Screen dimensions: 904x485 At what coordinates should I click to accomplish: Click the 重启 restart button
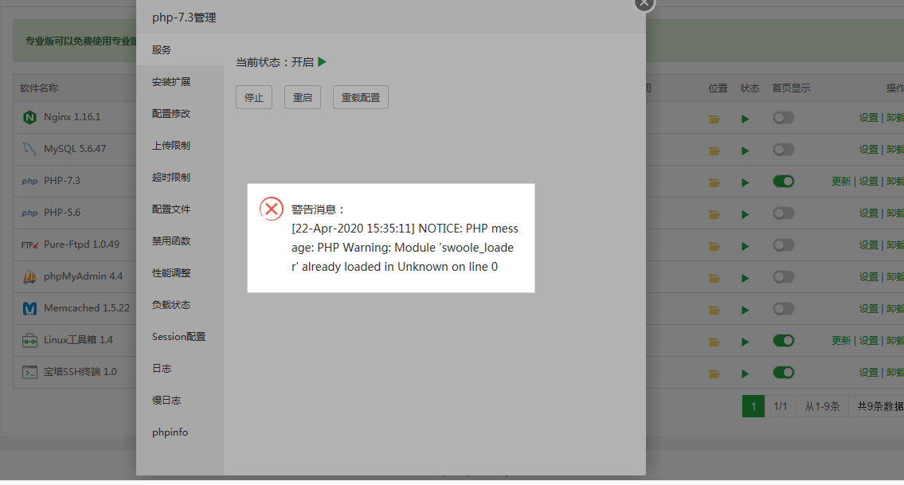point(302,97)
